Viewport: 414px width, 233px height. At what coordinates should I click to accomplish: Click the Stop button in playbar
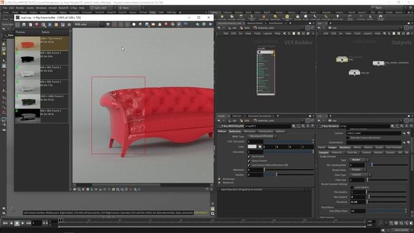click(17, 223)
